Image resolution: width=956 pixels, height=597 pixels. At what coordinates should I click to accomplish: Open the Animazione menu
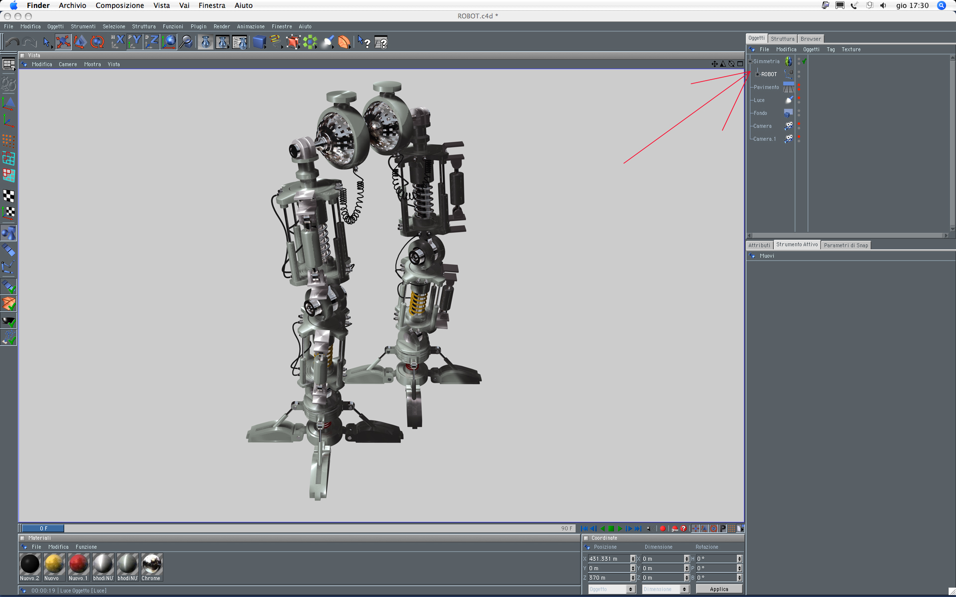(x=250, y=26)
